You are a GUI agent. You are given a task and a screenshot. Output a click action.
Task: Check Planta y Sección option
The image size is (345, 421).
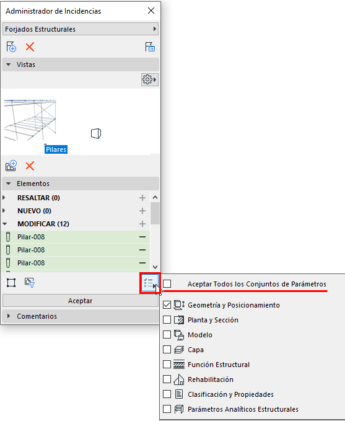click(x=167, y=319)
